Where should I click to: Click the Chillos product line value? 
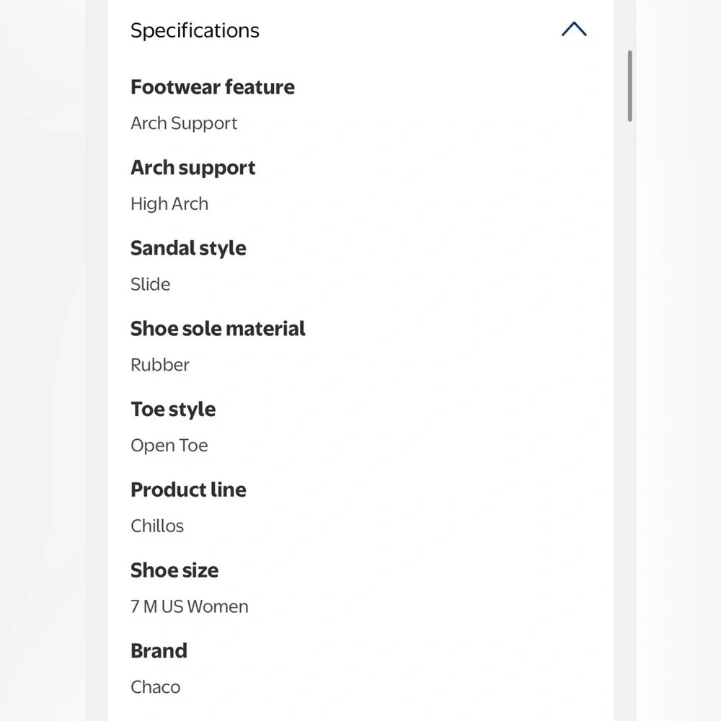click(157, 526)
